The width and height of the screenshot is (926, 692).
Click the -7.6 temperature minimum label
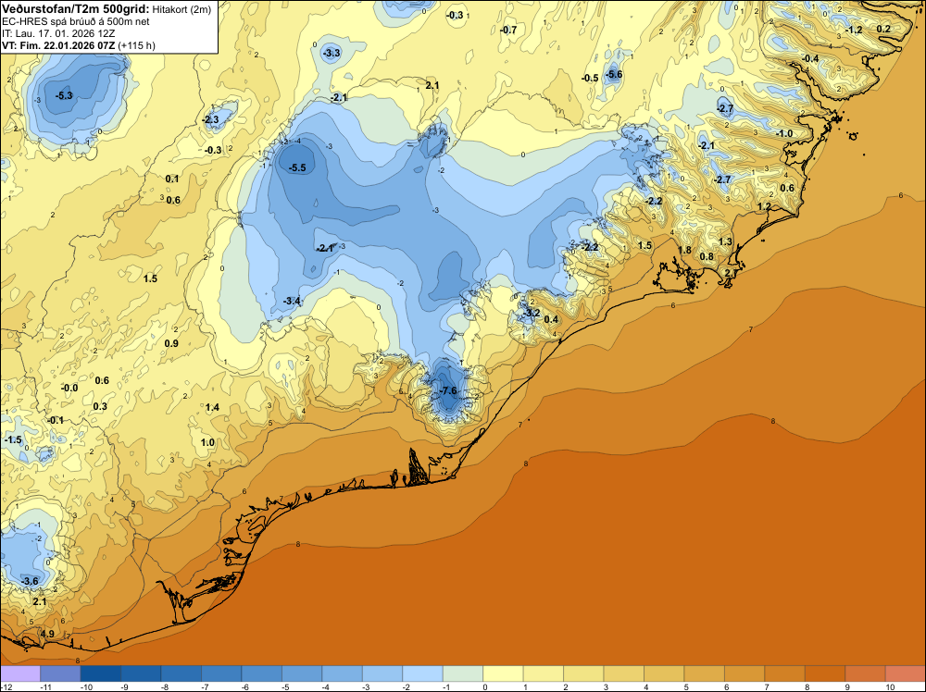(x=448, y=390)
